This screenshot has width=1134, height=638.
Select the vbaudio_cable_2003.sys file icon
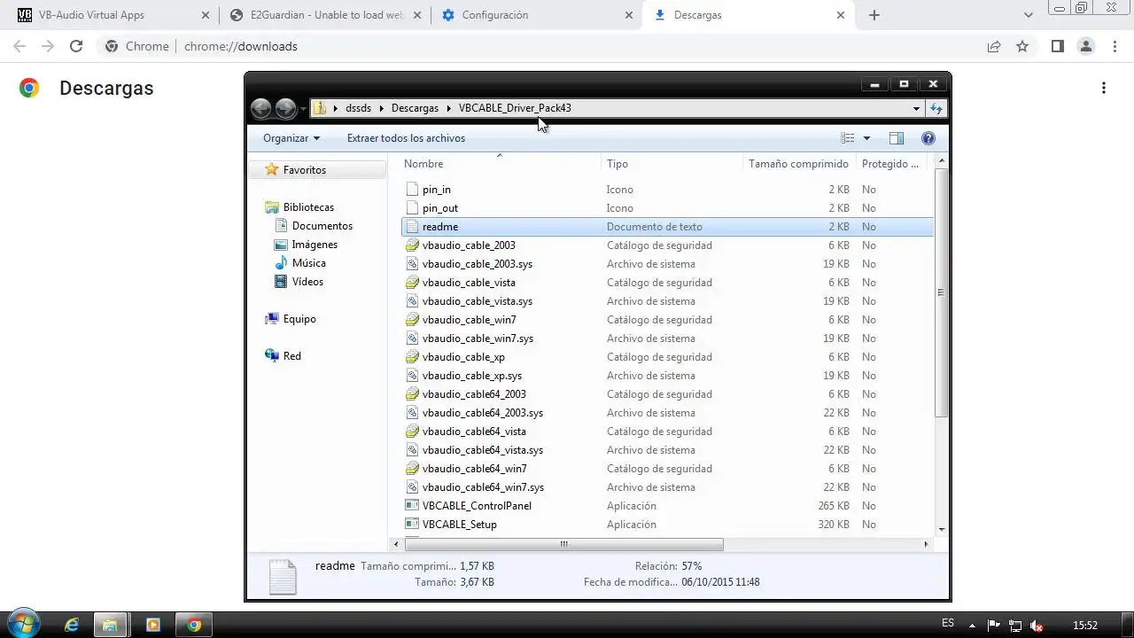coord(411,264)
